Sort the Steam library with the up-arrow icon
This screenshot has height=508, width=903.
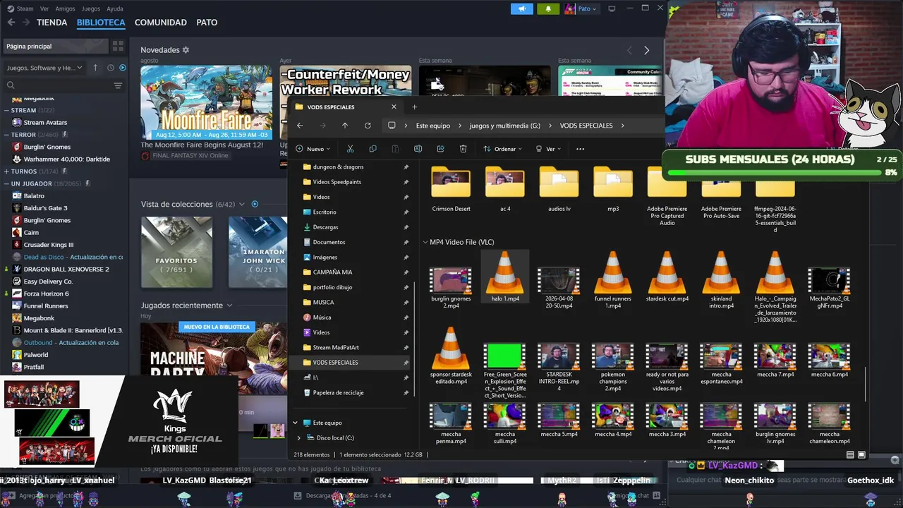95,68
